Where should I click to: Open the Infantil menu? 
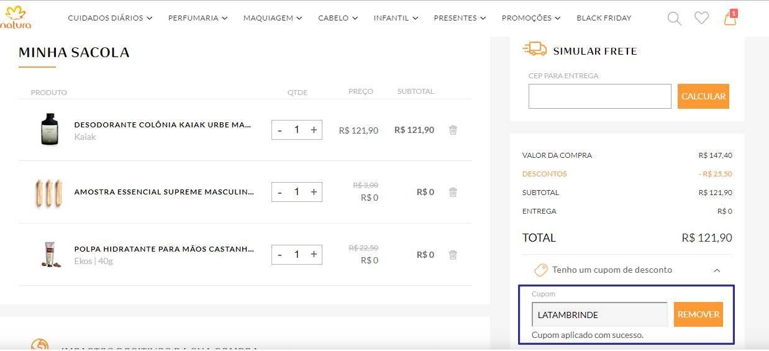pyautogui.click(x=396, y=18)
